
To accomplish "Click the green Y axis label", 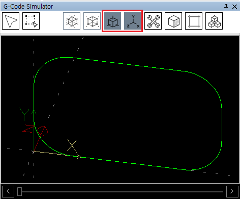I will tap(24, 114).
